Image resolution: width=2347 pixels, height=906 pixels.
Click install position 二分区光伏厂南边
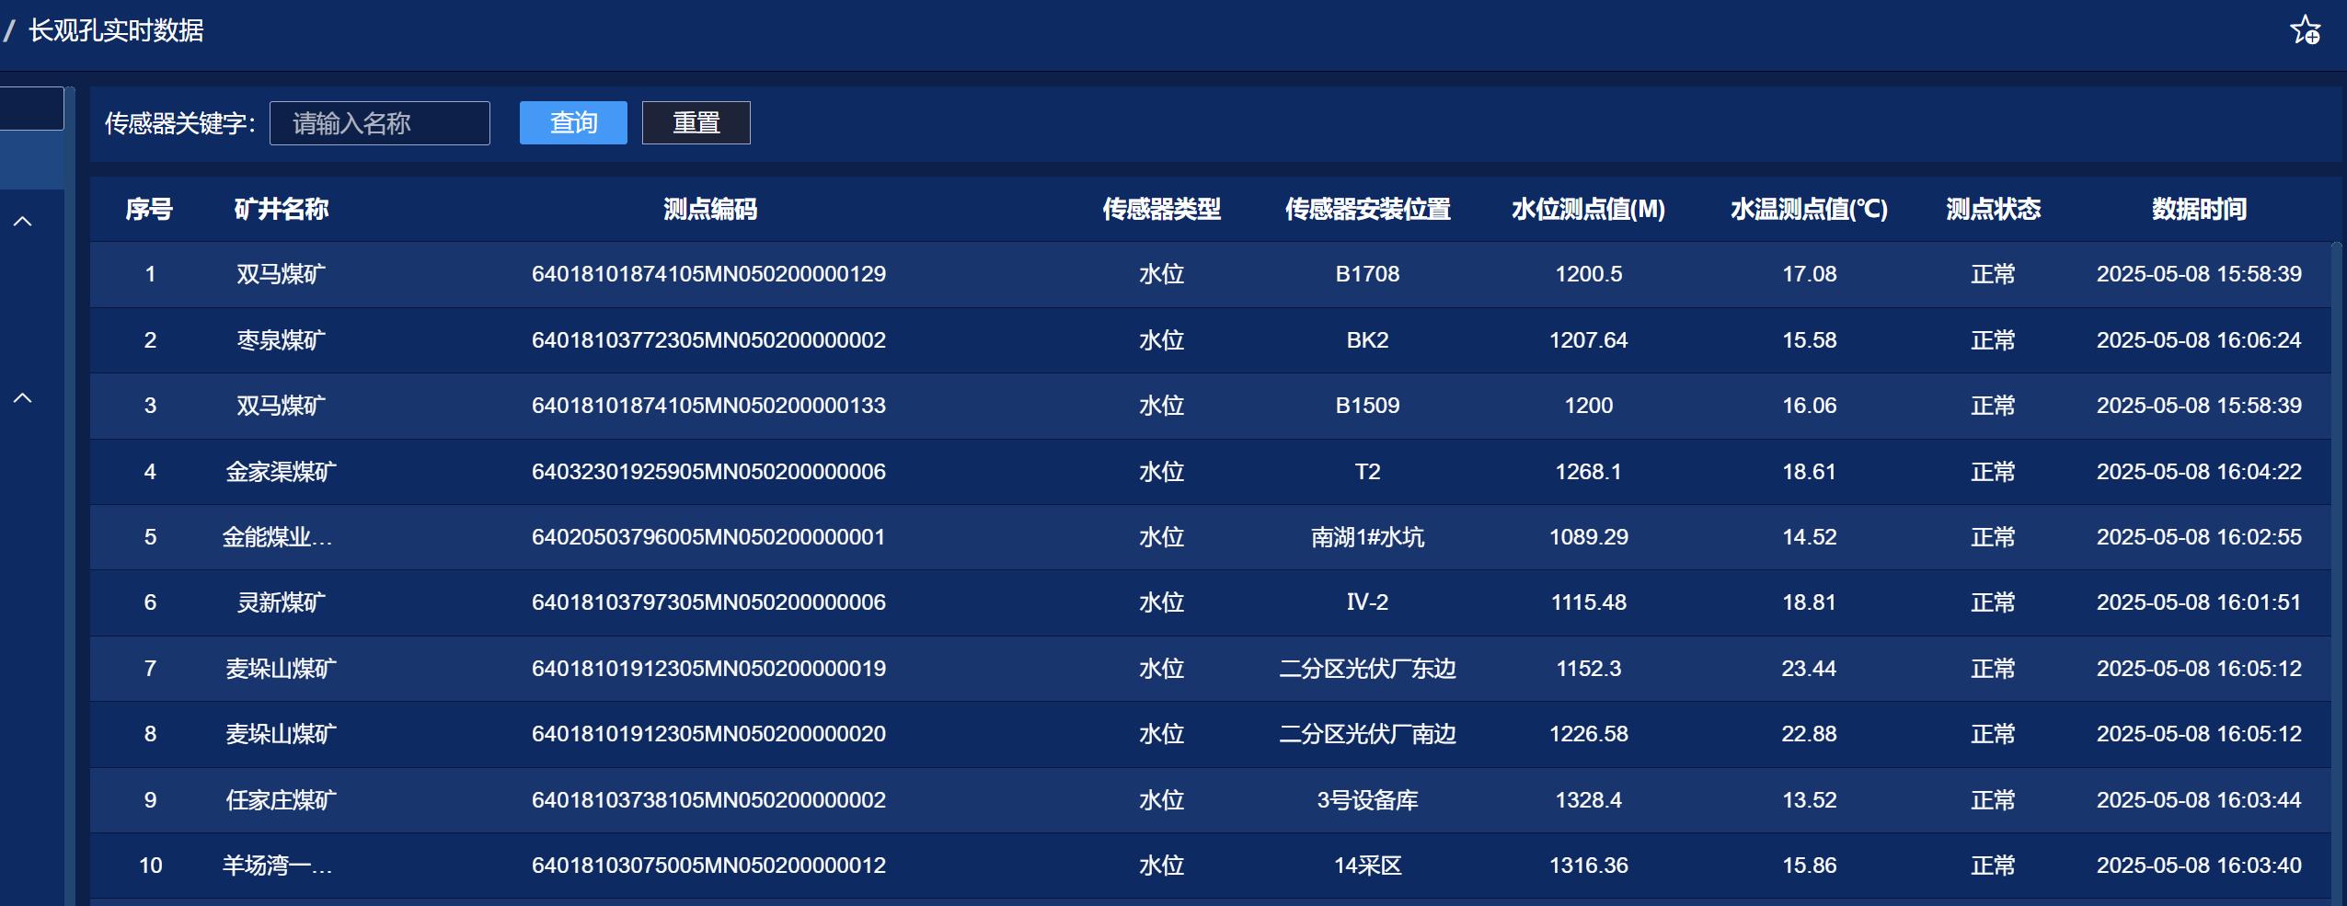[x=1368, y=734]
